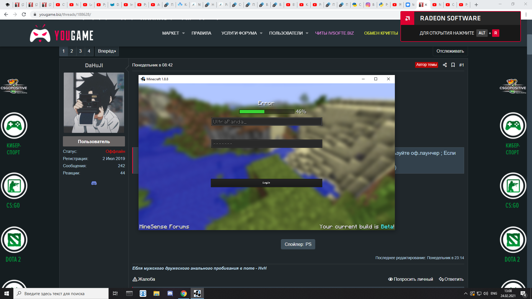Reload the page with the browser refresh icon
This screenshot has height=299, width=532.
[24, 14]
